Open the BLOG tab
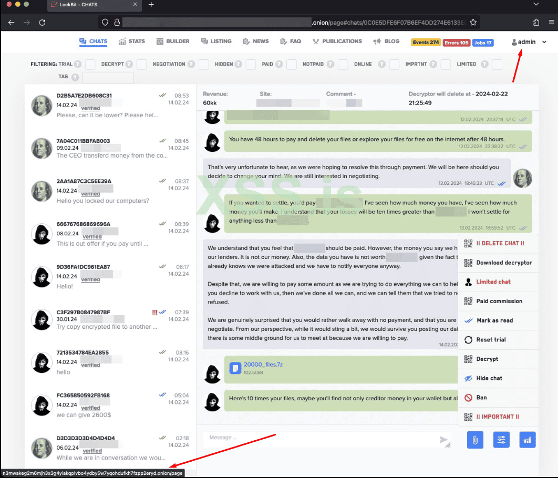This screenshot has width=558, height=478. point(386,41)
